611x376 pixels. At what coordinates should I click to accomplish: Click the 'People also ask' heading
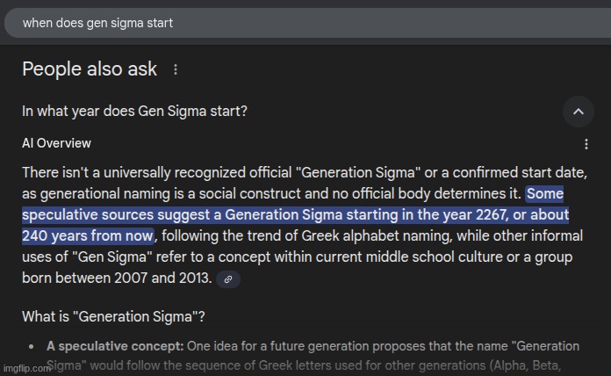[90, 69]
